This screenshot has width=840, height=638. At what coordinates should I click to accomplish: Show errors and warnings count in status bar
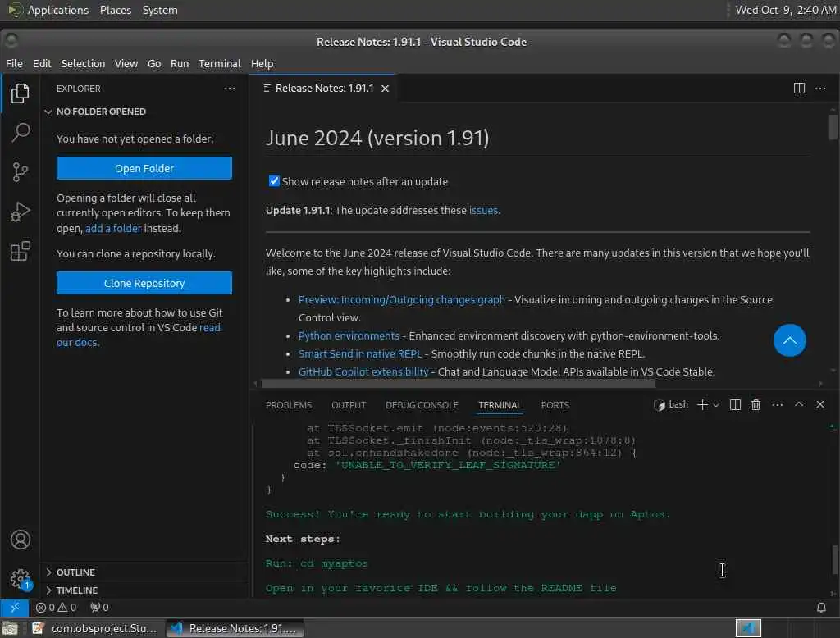56,608
